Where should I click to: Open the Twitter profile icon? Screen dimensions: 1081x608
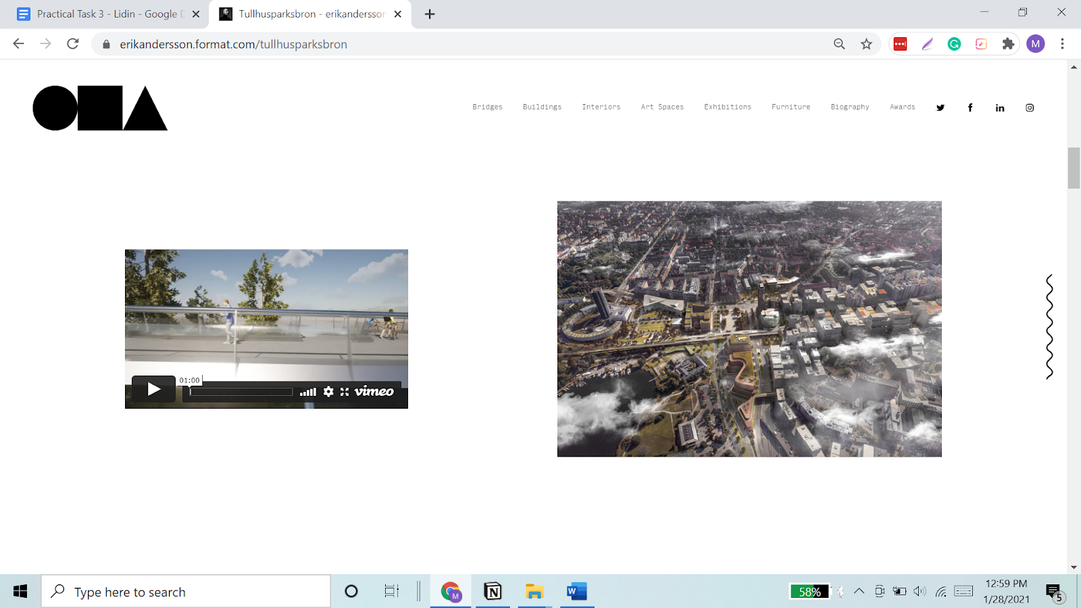pos(940,107)
